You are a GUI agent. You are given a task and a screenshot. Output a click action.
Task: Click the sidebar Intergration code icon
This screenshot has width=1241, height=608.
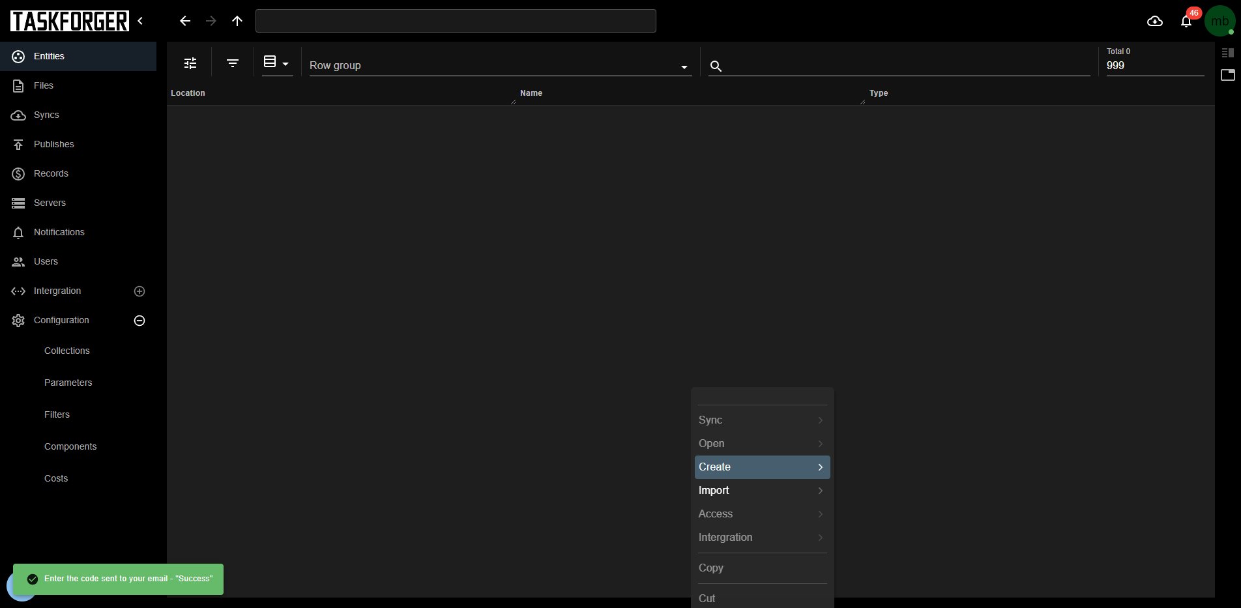[18, 291]
